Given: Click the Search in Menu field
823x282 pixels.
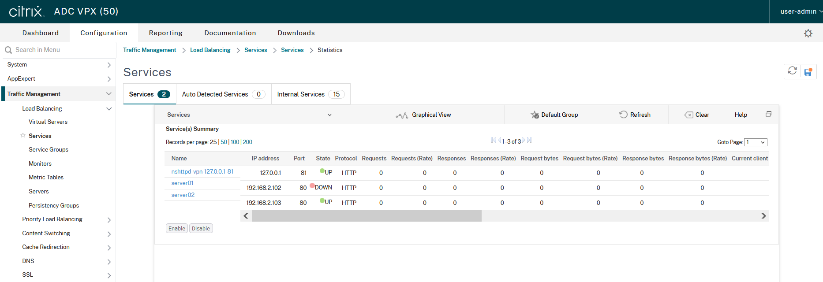Looking at the screenshot, I should [62, 50].
